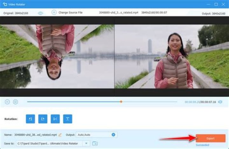229x149 pixels.
Task: Open output folder icon
Action: tap(95, 144)
